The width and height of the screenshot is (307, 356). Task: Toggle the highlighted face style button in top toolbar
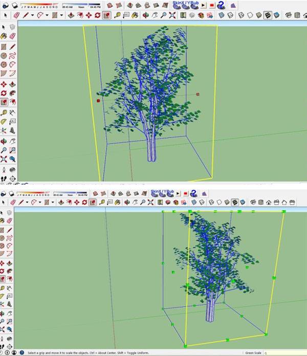point(267,15)
